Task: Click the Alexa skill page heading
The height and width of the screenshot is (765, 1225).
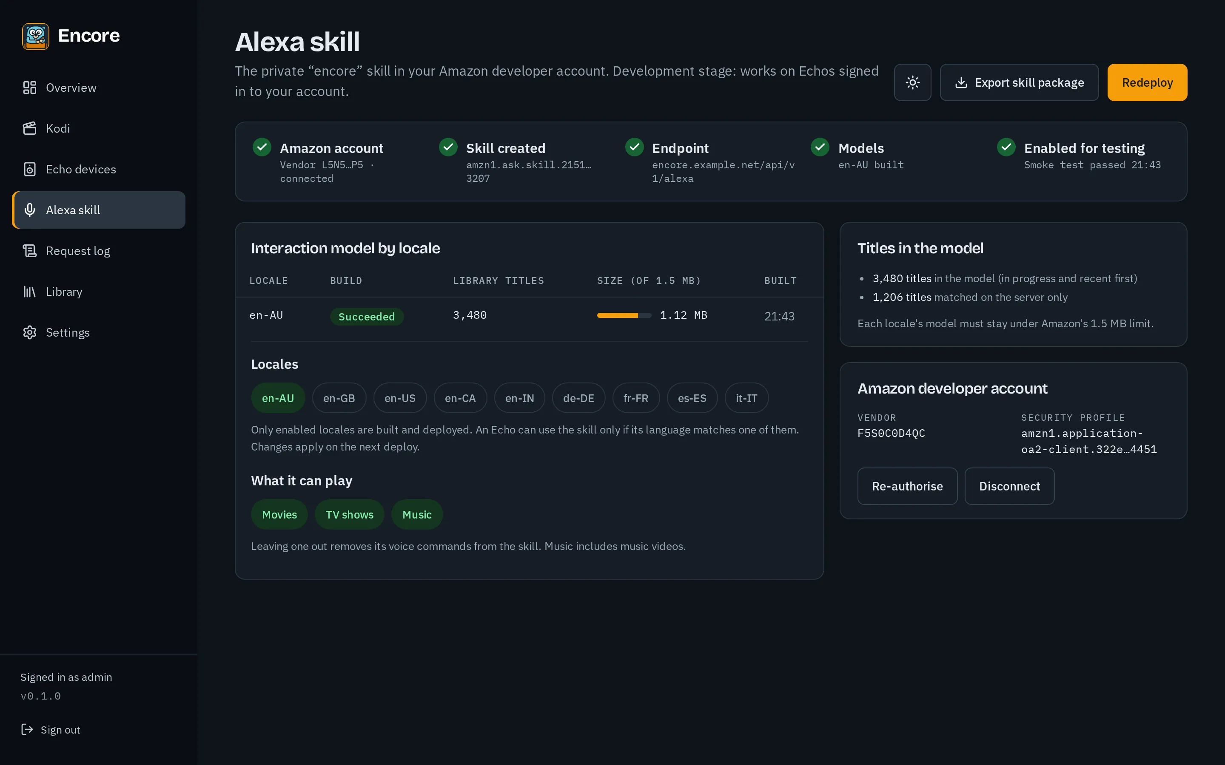Action: (x=297, y=42)
